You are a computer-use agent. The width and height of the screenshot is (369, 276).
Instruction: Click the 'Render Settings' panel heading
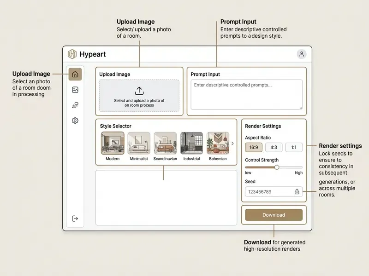(263, 126)
